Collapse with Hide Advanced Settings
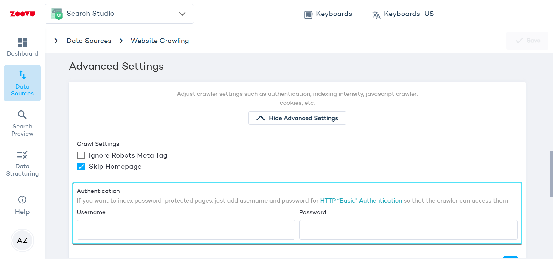The image size is (553, 259). (x=297, y=118)
